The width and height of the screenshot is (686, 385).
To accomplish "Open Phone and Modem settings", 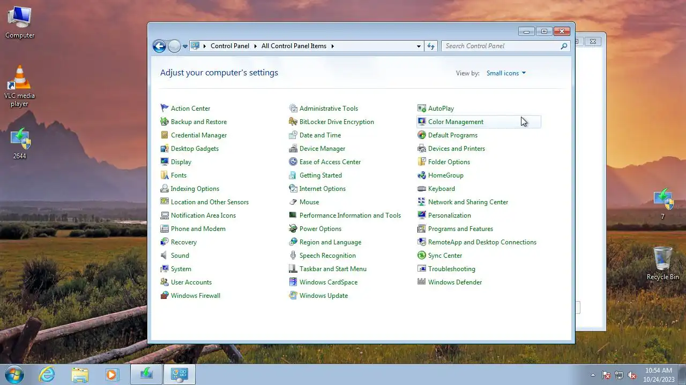I will (x=198, y=228).
